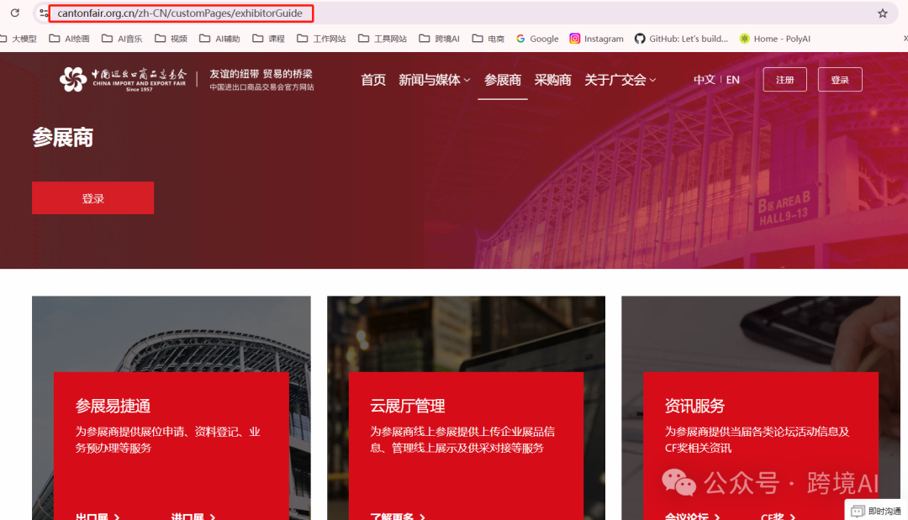This screenshot has height=520, width=908.
Task: Open site information icon in address bar
Action: pos(44,13)
